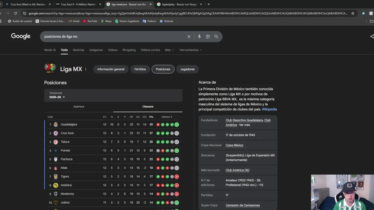Open the Videos cortos search tab
374x210 pixels.
click(x=150, y=50)
